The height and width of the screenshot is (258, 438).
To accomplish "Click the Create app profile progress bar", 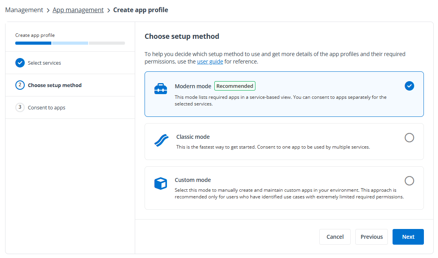I will point(70,43).
